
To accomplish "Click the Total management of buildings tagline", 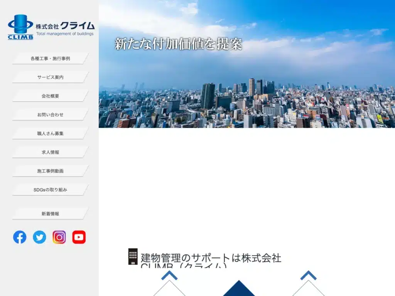I will tap(65, 34).
